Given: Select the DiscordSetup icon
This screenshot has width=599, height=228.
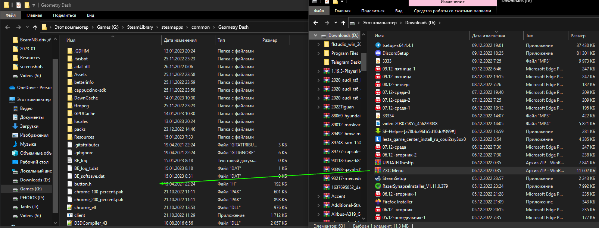Looking at the screenshot, I should point(378,53).
